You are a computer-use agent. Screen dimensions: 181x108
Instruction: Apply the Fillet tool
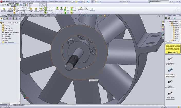coord(57,9)
